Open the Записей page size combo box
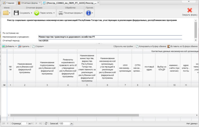 72,123
